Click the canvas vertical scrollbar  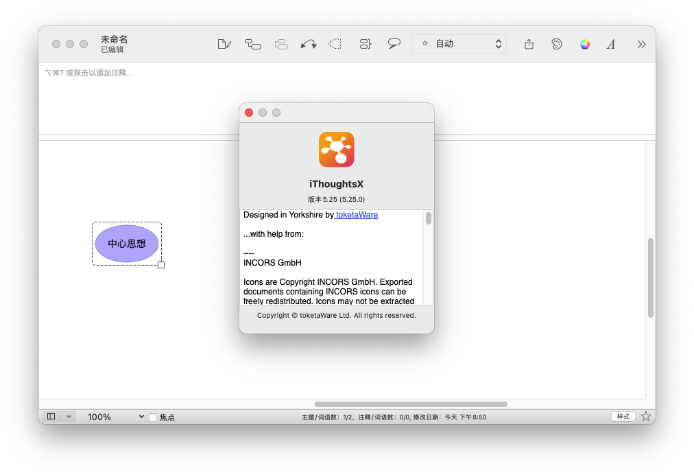tap(651, 278)
